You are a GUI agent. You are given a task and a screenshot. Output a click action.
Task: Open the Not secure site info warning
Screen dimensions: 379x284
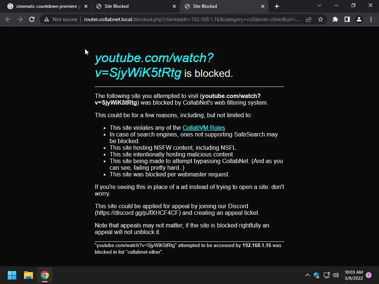(x=60, y=19)
